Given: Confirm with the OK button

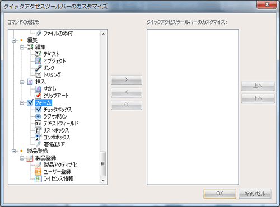Looking at the screenshot, I should point(220,194).
